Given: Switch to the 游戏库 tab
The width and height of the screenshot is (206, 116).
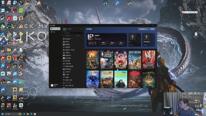Looking at the screenshot, I should [x=65, y=29].
